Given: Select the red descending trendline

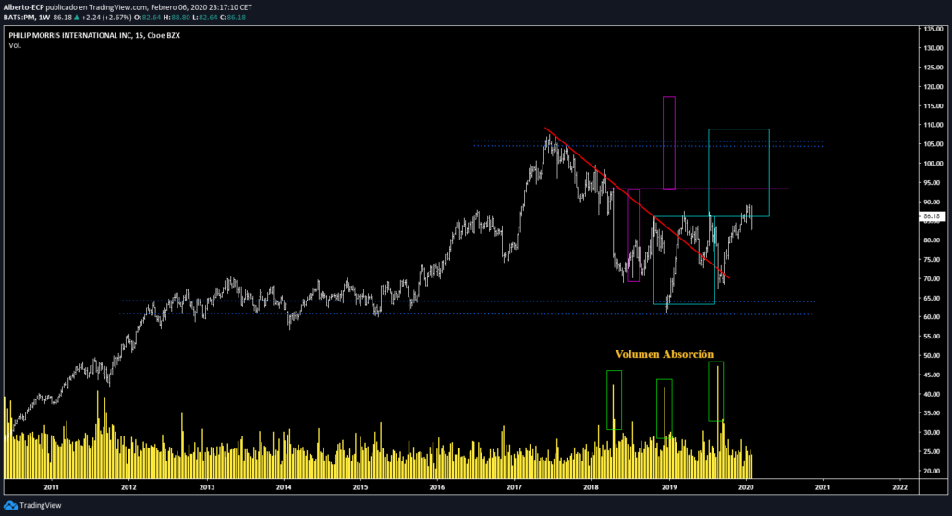Looking at the screenshot, I should click(x=636, y=203).
